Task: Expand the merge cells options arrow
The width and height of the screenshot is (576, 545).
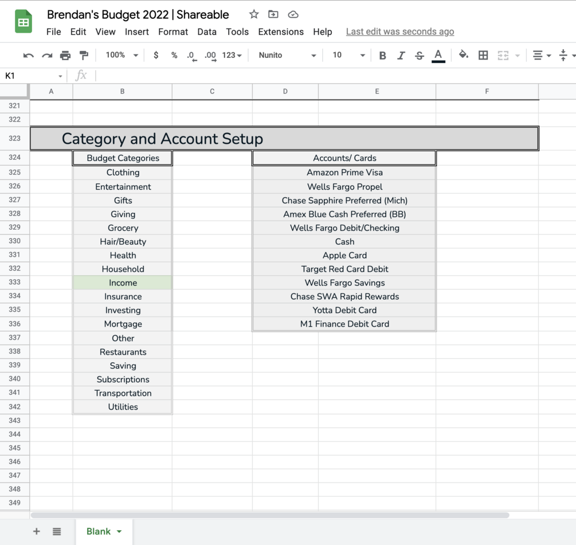Action: [518, 56]
